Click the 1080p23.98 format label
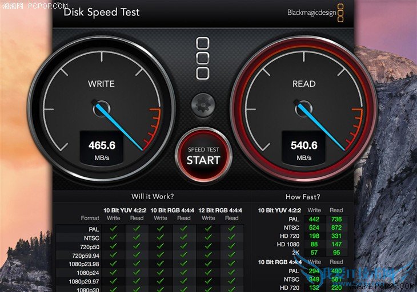 point(84,265)
